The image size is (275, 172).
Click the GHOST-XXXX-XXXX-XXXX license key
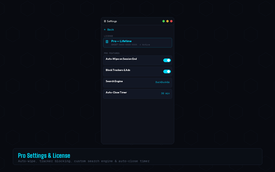tap(124, 45)
